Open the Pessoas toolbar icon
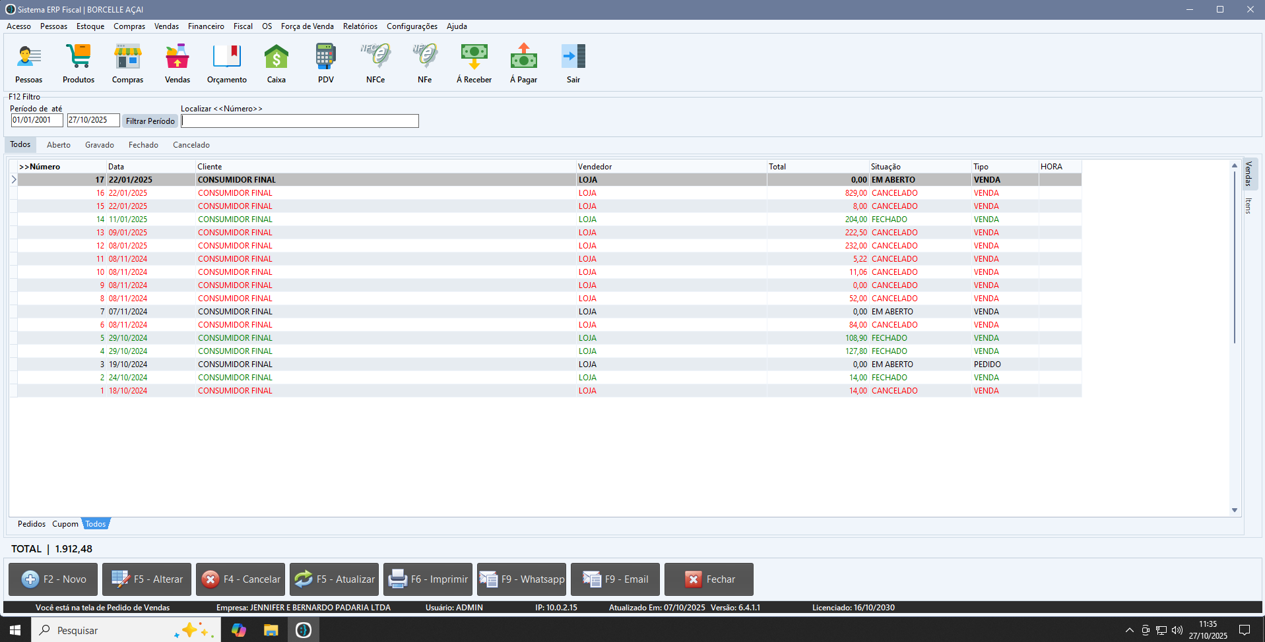This screenshot has width=1265, height=642. [28, 63]
